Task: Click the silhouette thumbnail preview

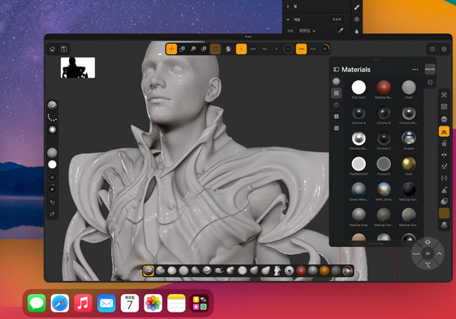Action: (x=78, y=68)
